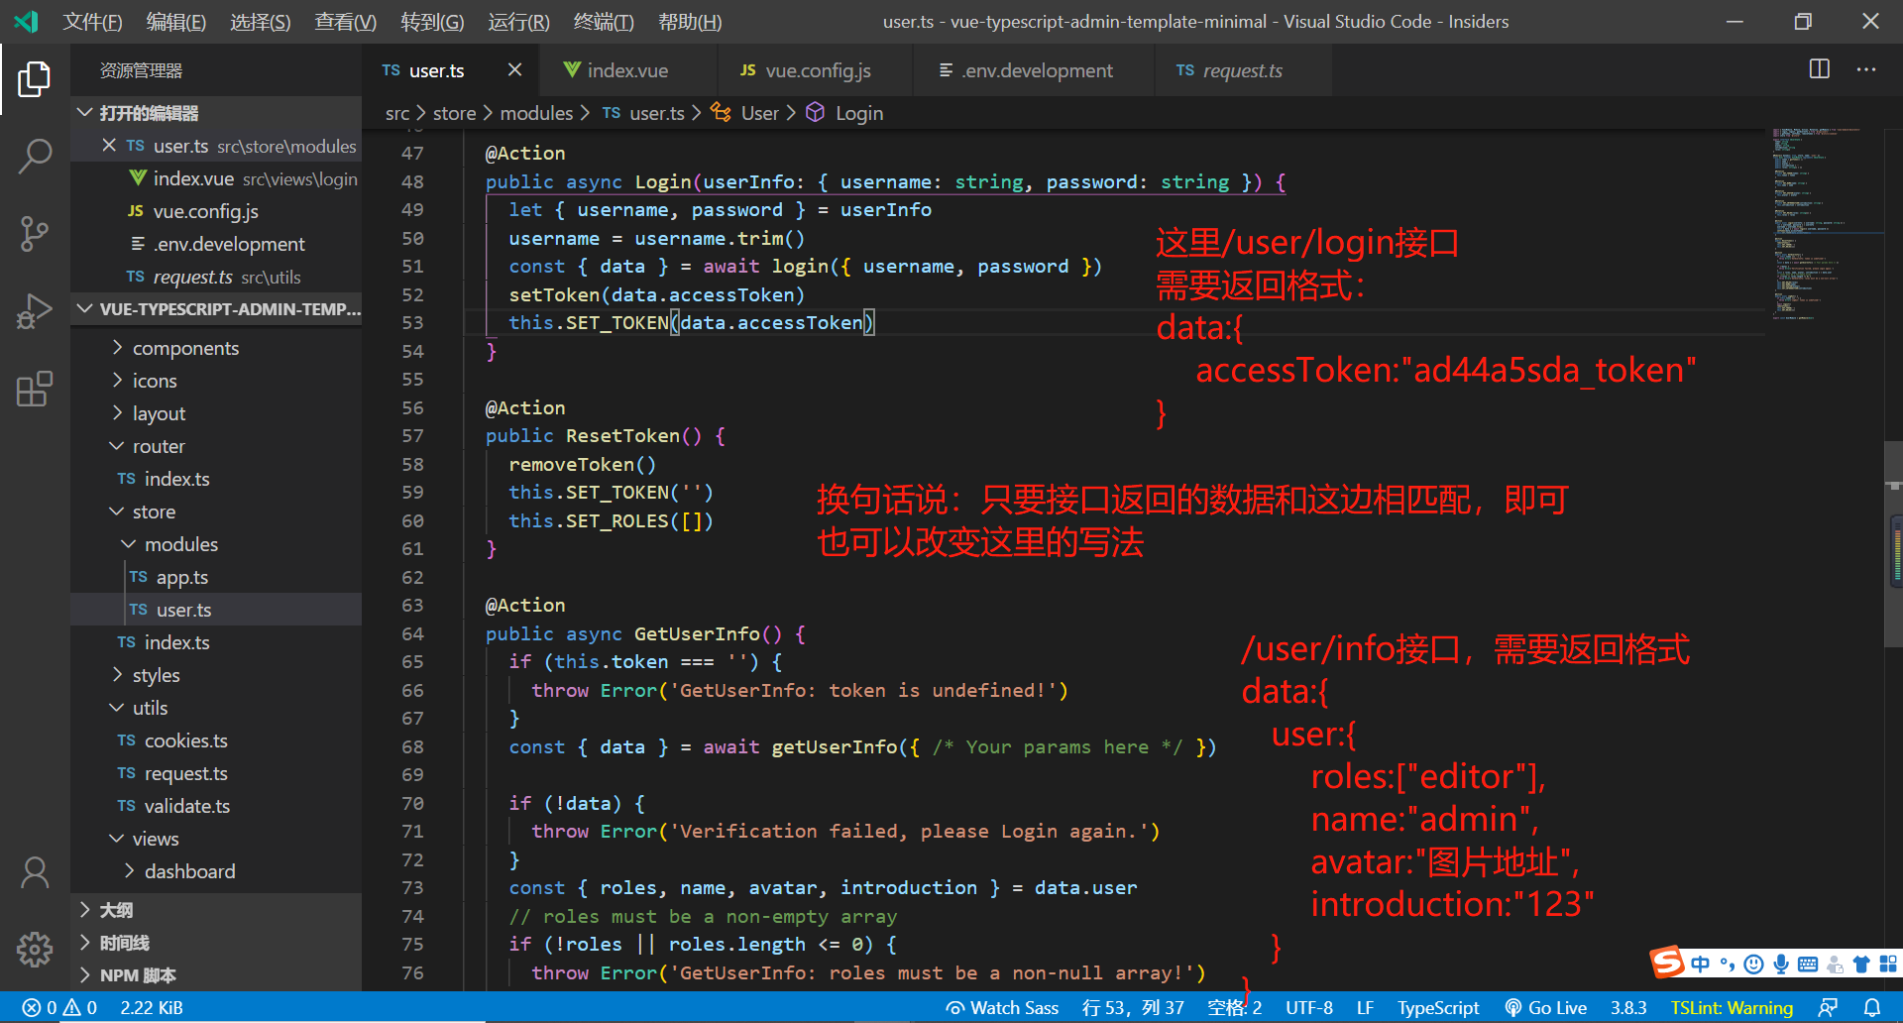Open the Explorer view in activity bar
1903x1023 pixels.
[x=35, y=79]
